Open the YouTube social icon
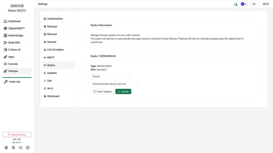 [x=21, y=148]
